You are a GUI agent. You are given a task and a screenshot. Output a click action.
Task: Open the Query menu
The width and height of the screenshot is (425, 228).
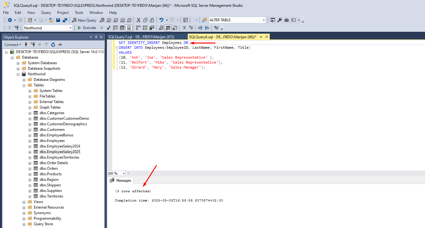coord(46,13)
